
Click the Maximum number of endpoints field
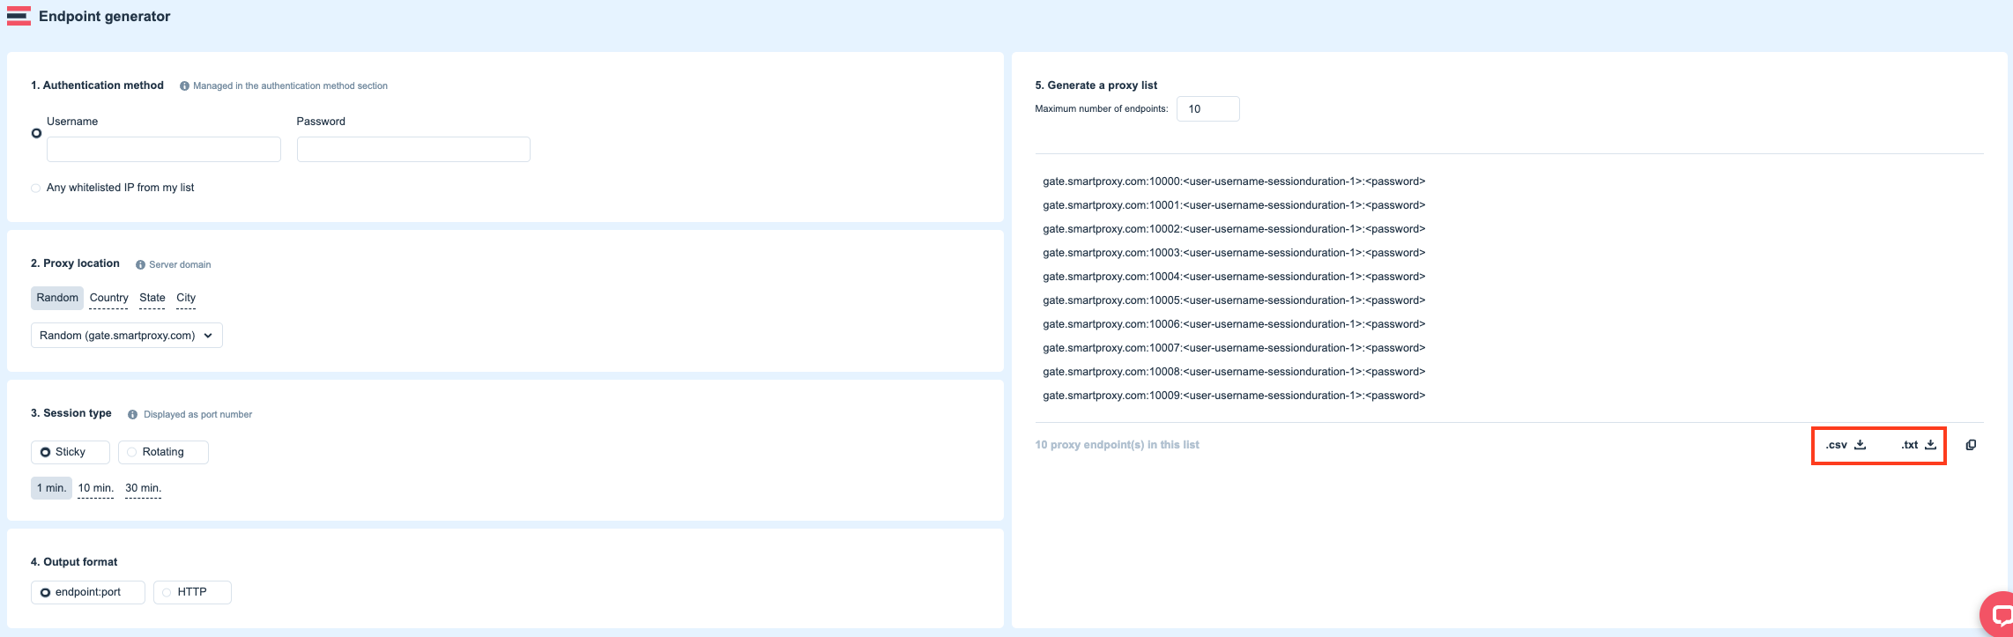pyautogui.click(x=1208, y=109)
